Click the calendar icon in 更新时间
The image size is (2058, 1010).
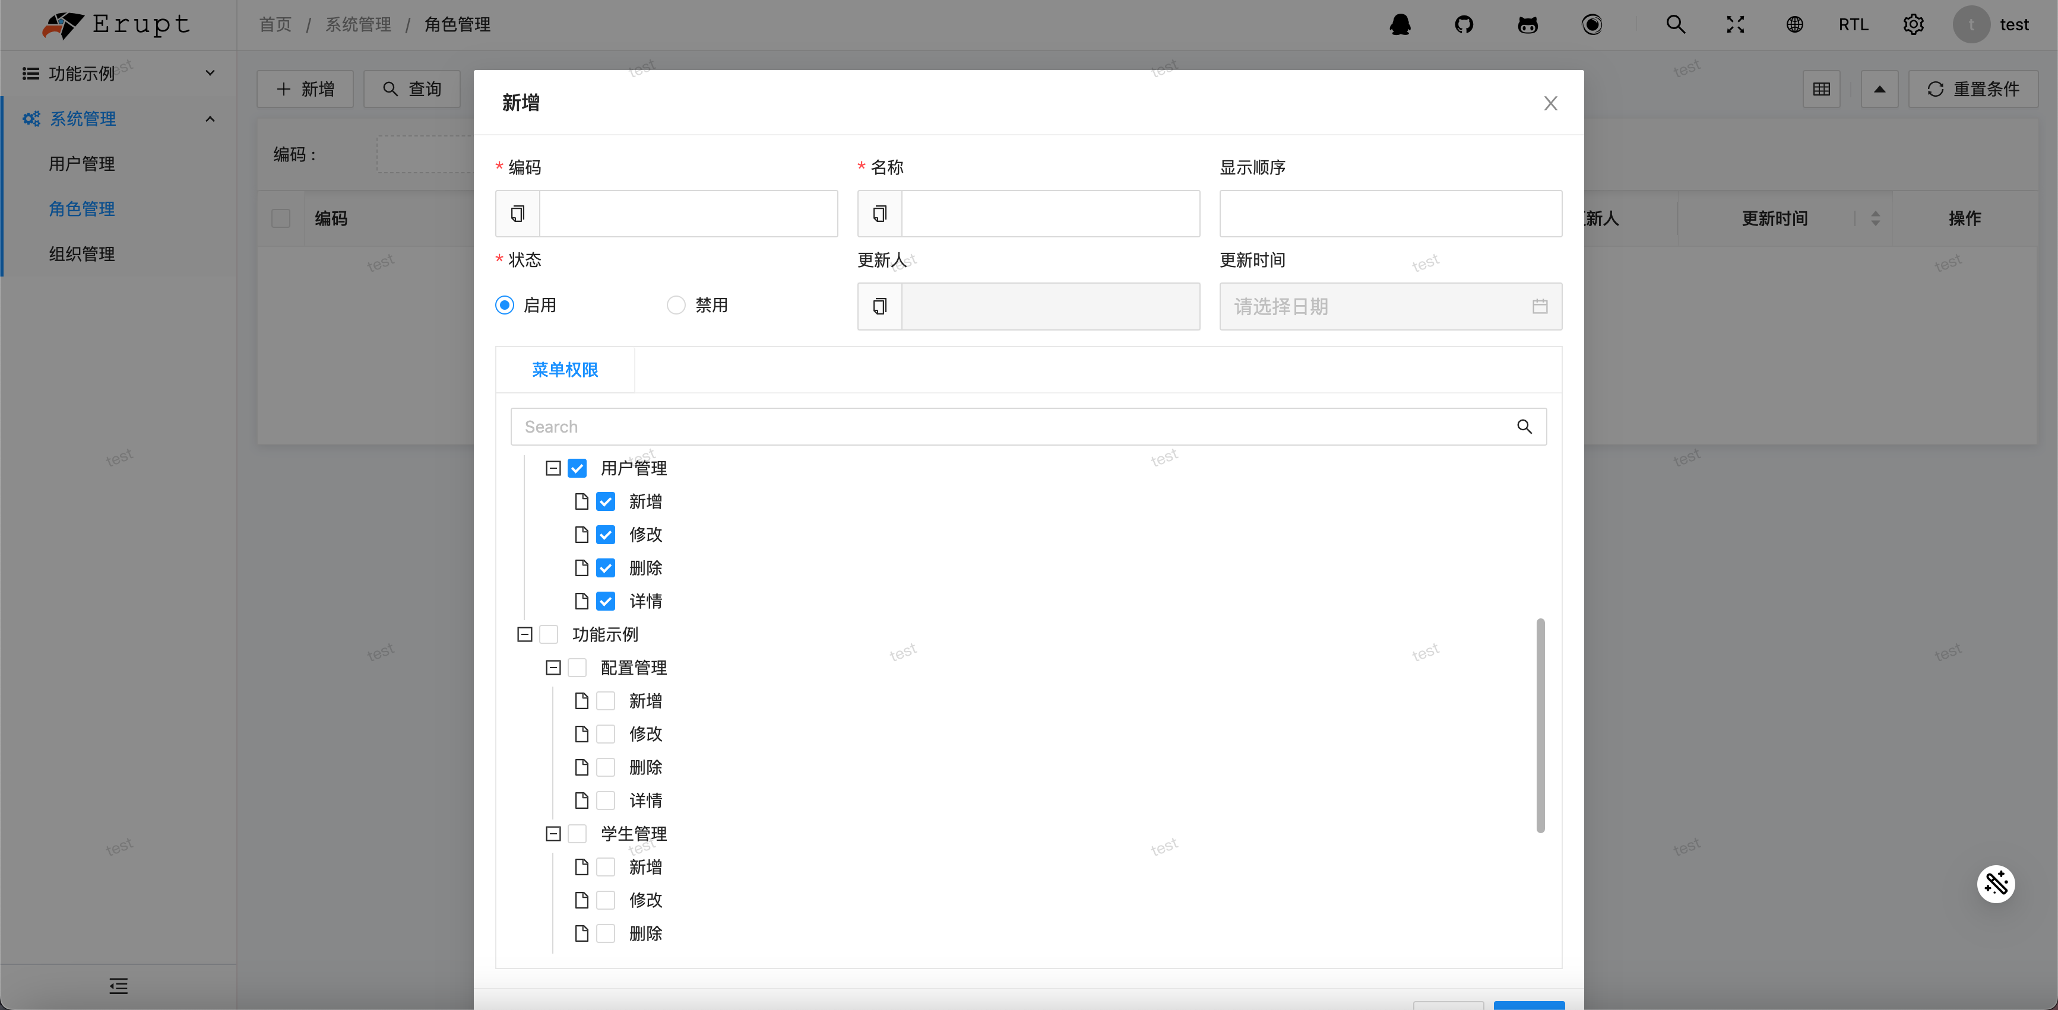pyautogui.click(x=1540, y=307)
